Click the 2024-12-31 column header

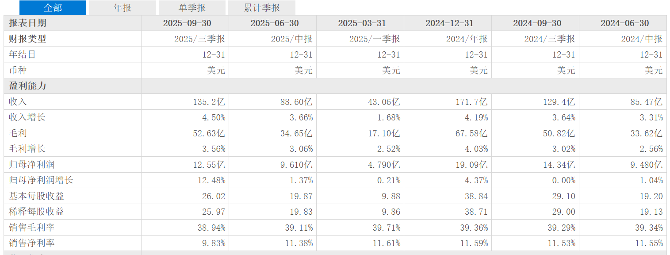coord(448,23)
